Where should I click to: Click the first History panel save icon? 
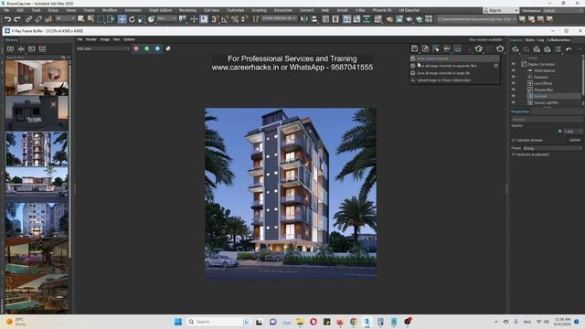(10, 48)
